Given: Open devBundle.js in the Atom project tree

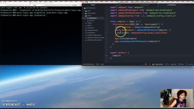Looking at the screenshot, I should coord(93,18).
